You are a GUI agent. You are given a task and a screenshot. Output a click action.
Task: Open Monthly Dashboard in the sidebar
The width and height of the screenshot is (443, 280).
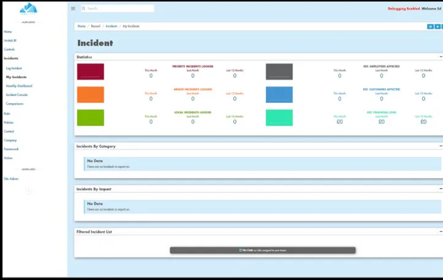pyautogui.click(x=19, y=86)
